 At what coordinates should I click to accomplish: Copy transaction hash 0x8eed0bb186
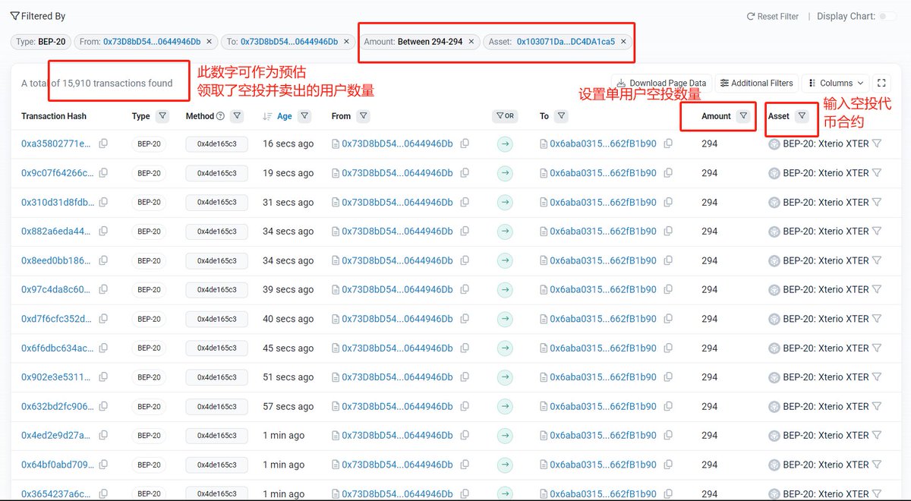(x=103, y=260)
